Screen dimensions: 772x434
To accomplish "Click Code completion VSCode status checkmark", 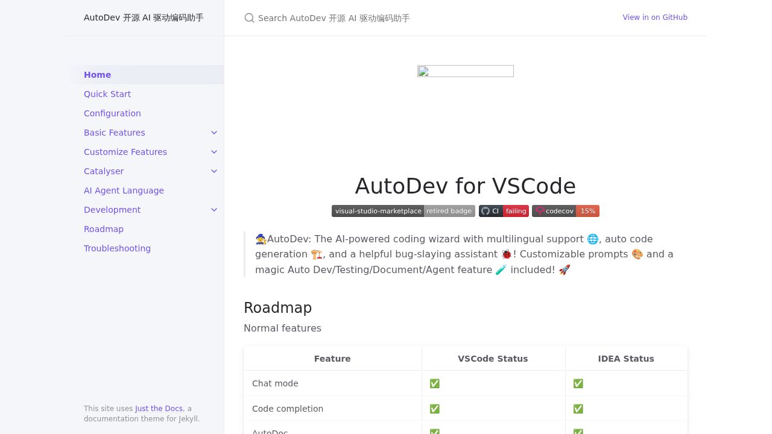I will point(434,409).
